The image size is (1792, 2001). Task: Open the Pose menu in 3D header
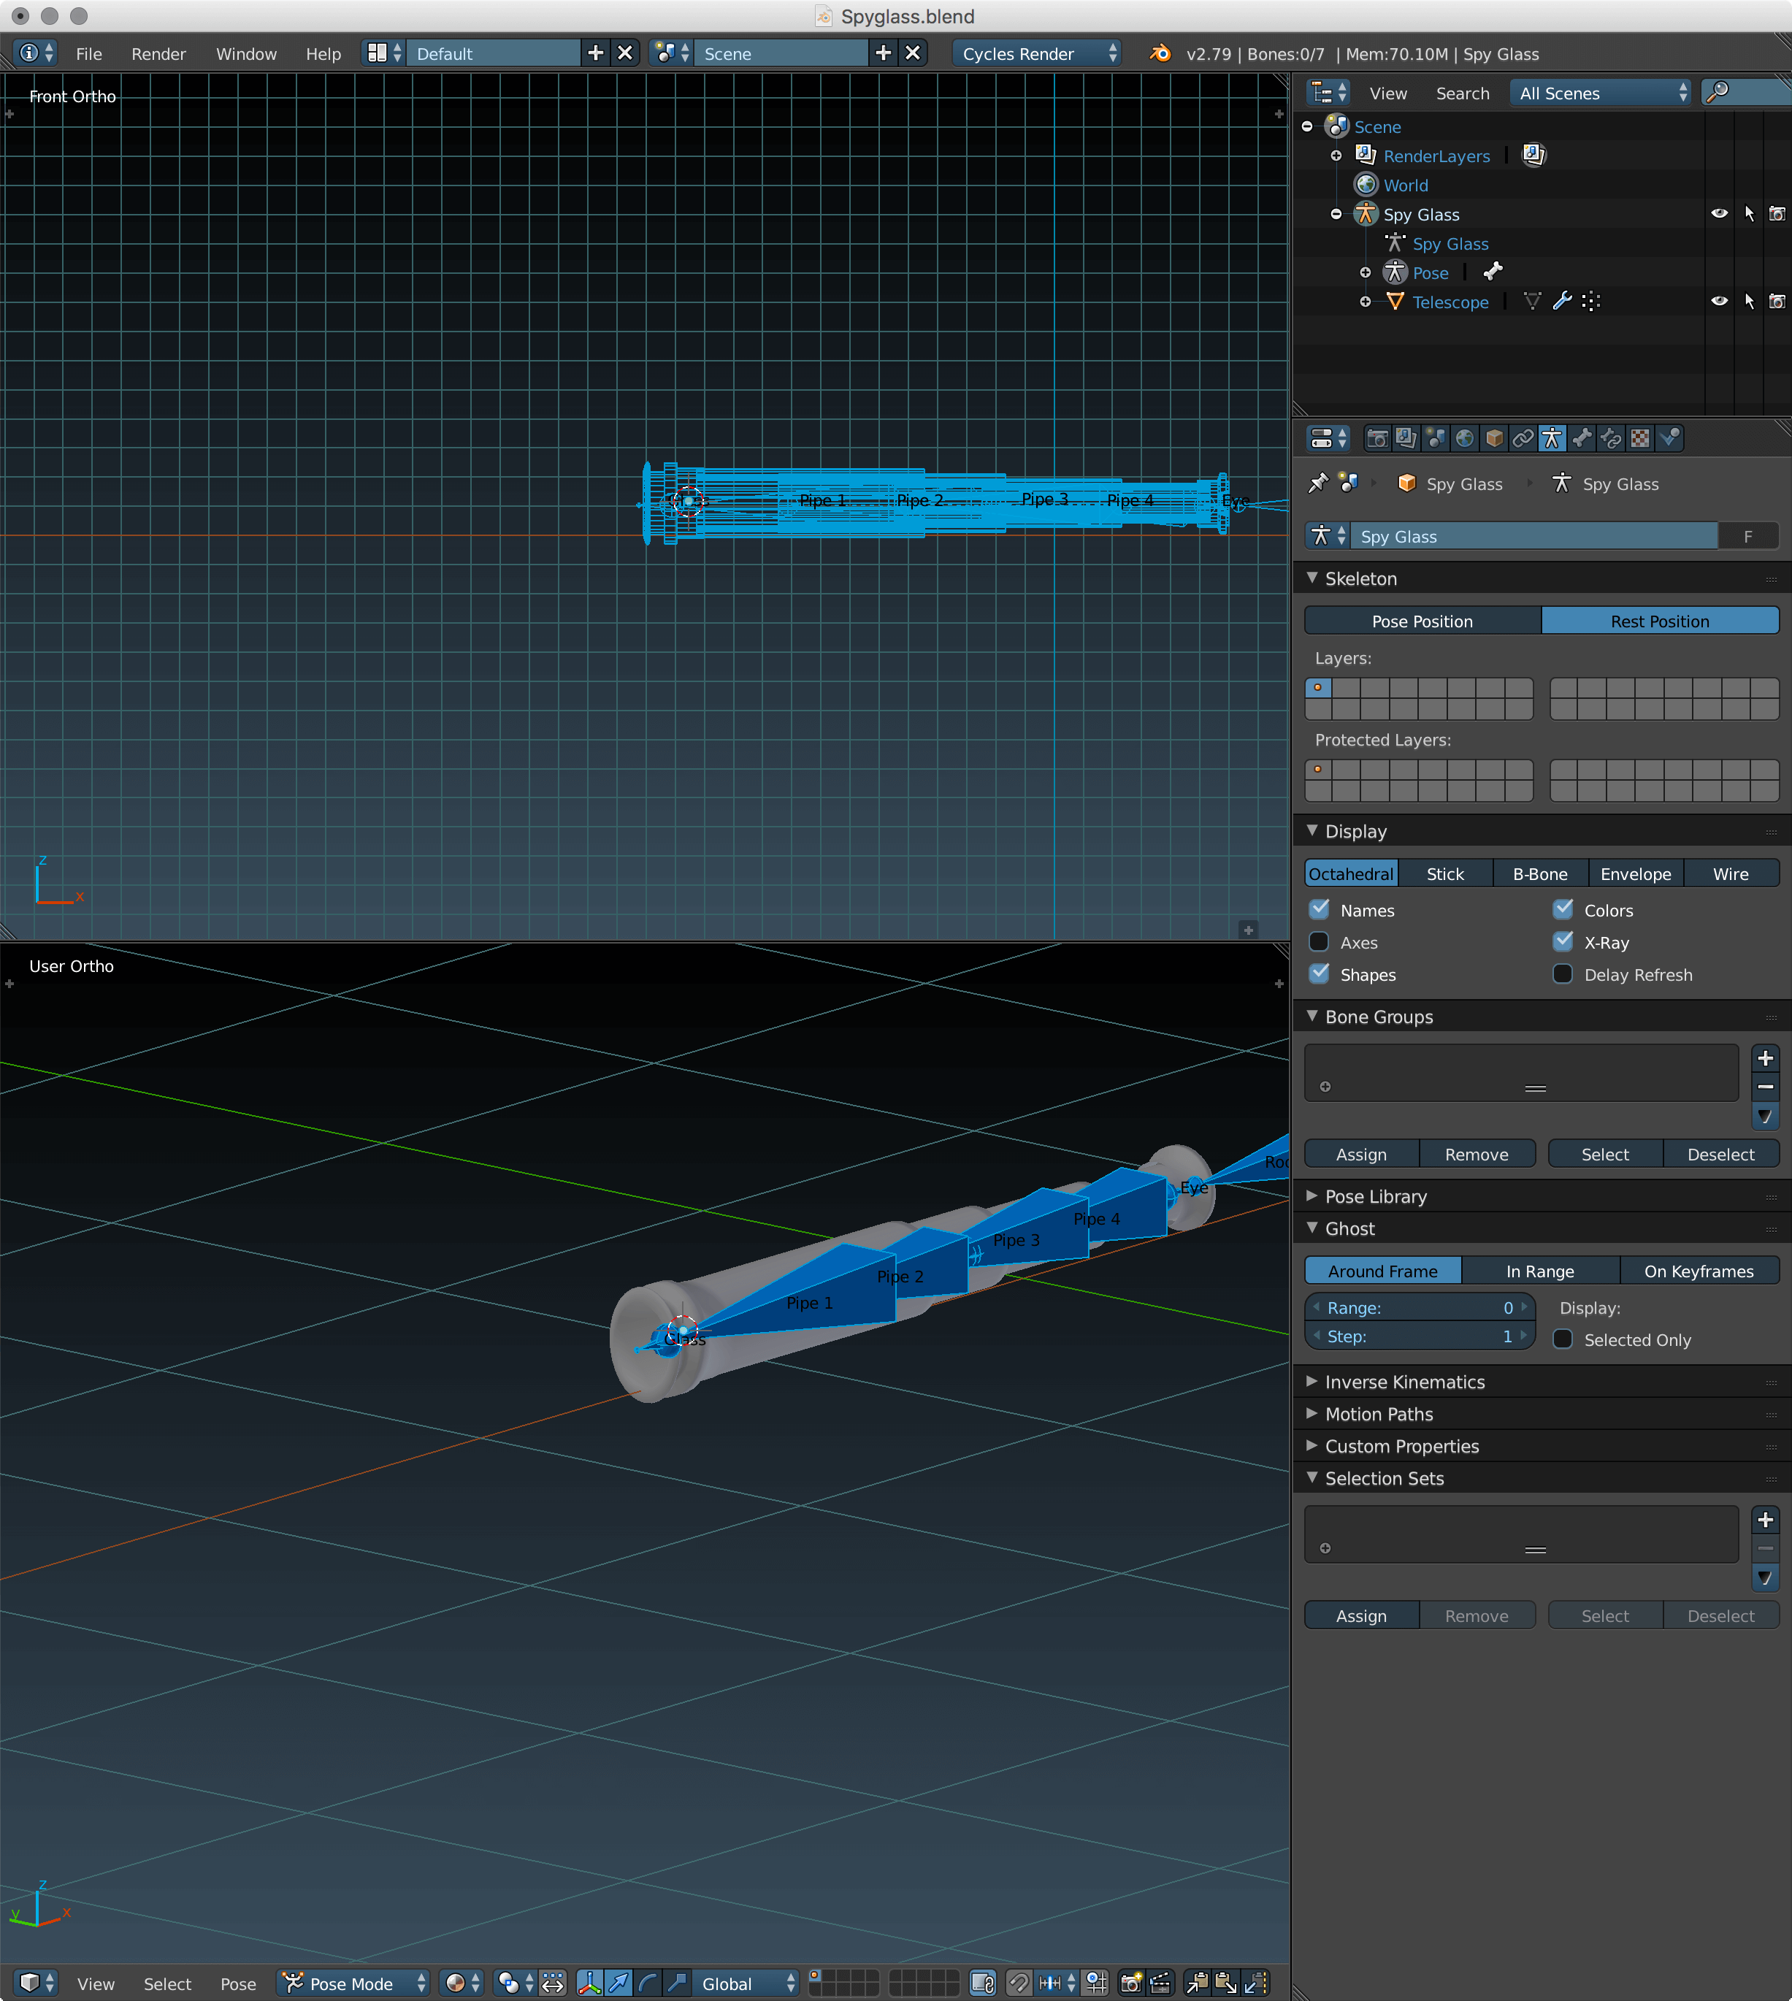pyautogui.click(x=237, y=1983)
